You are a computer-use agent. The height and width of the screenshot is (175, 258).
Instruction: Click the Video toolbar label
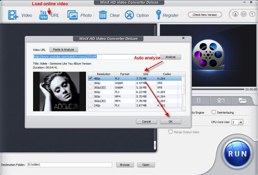pyautogui.click(x=27, y=15)
